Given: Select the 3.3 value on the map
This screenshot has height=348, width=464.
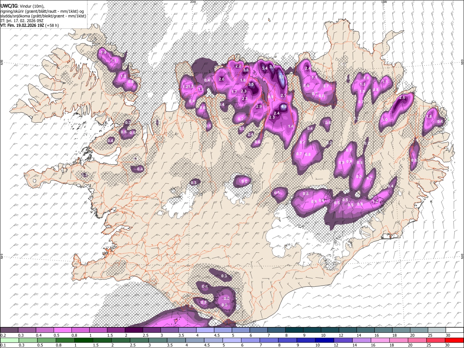Looking at the screenshot, I should pyautogui.click(x=246, y=70).
